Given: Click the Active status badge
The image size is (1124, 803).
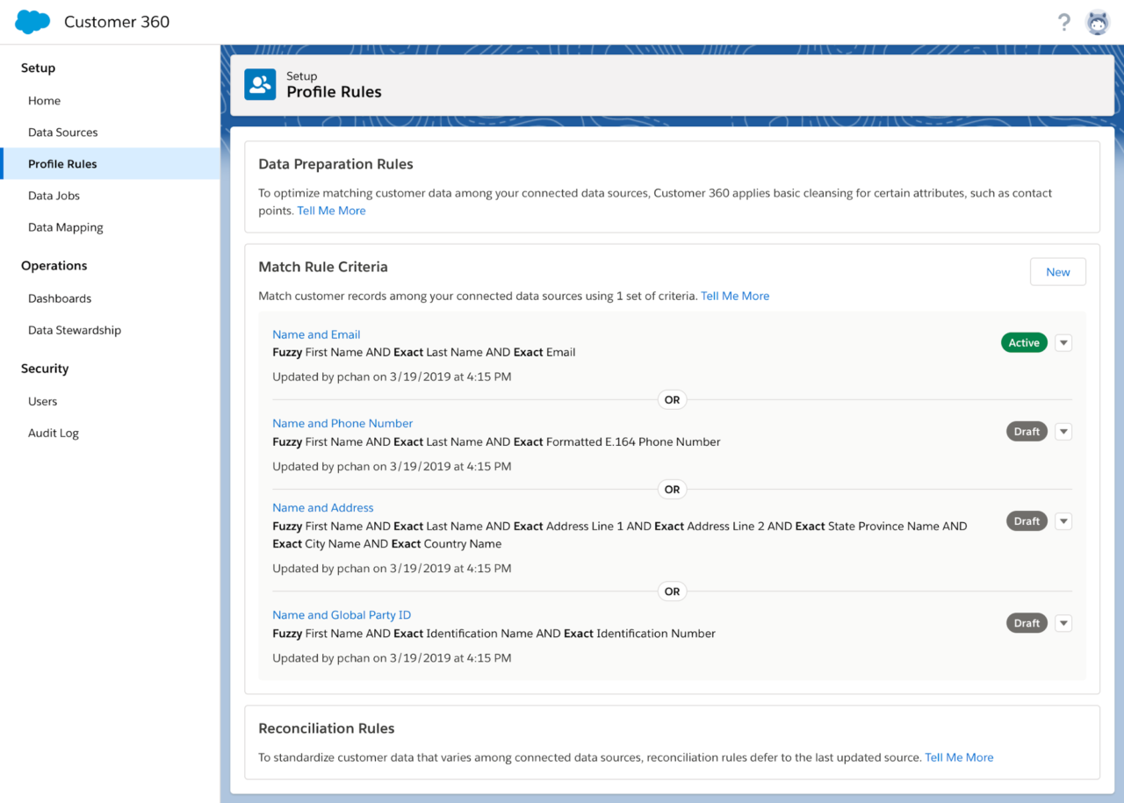Looking at the screenshot, I should click(1023, 343).
